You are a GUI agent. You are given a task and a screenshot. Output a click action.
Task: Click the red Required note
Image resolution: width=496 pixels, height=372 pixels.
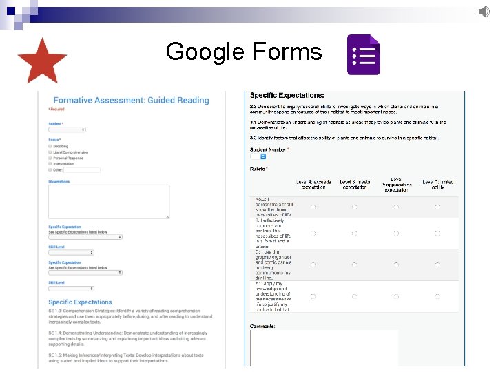pos(56,109)
